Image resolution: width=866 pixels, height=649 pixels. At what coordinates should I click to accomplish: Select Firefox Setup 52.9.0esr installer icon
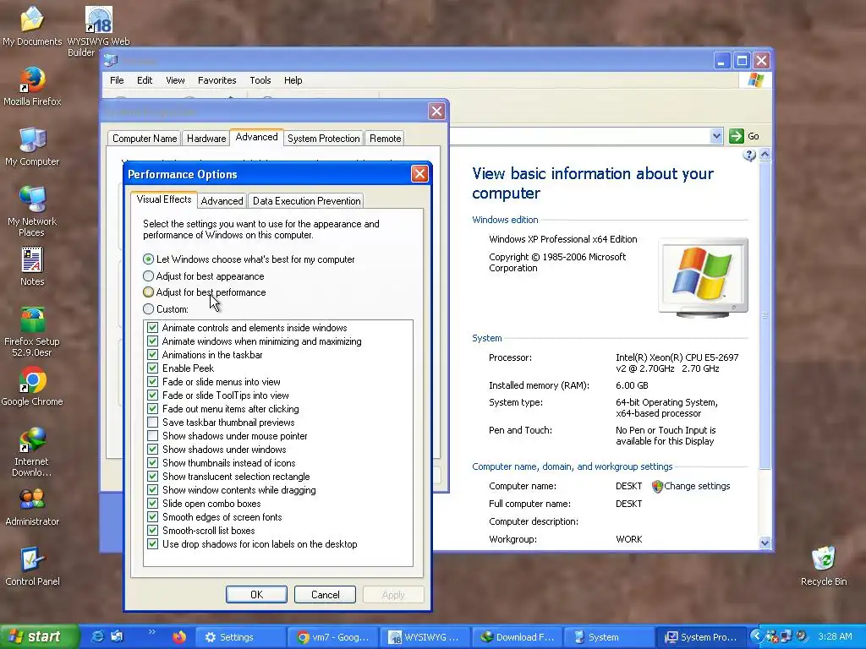pyautogui.click(x=32, y=331)
